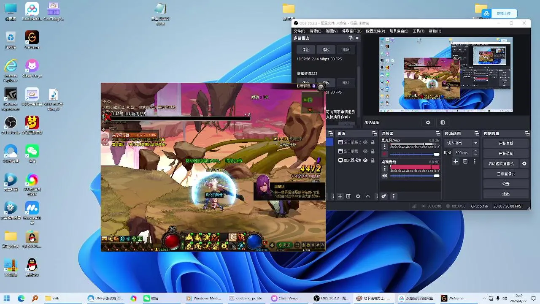The height and width of the screenshot is (304, 540).
Task: Open virtual camera settings gear
Action: pos(524,163)
